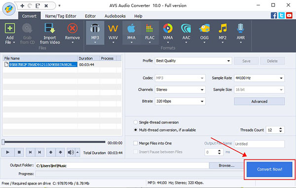Enable Merge Files into One checkbox

136,143
